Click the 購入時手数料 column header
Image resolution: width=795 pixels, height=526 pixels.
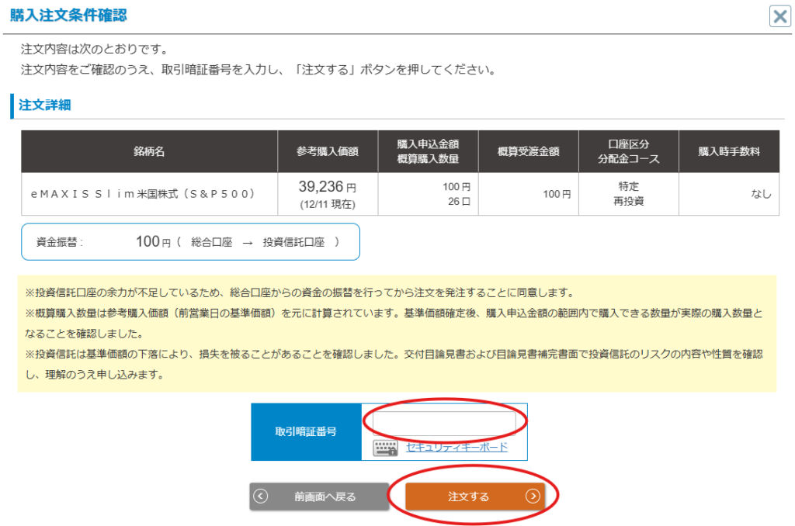pos(728,151)
